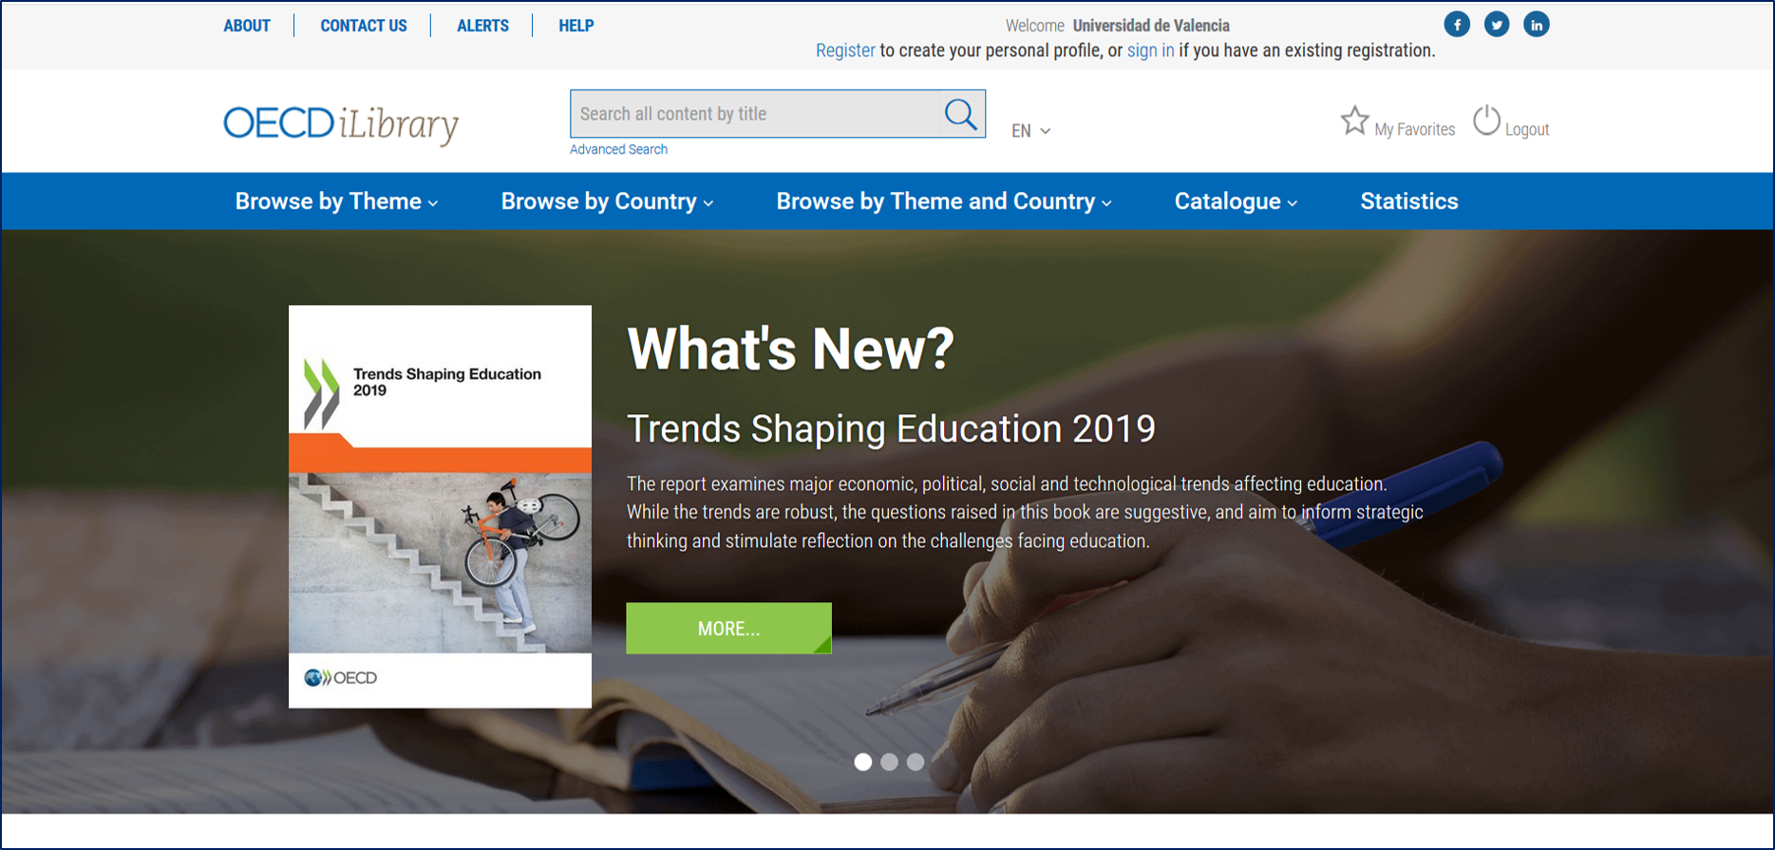Open the OECD LinkedIn page icon

point(1537,25)
